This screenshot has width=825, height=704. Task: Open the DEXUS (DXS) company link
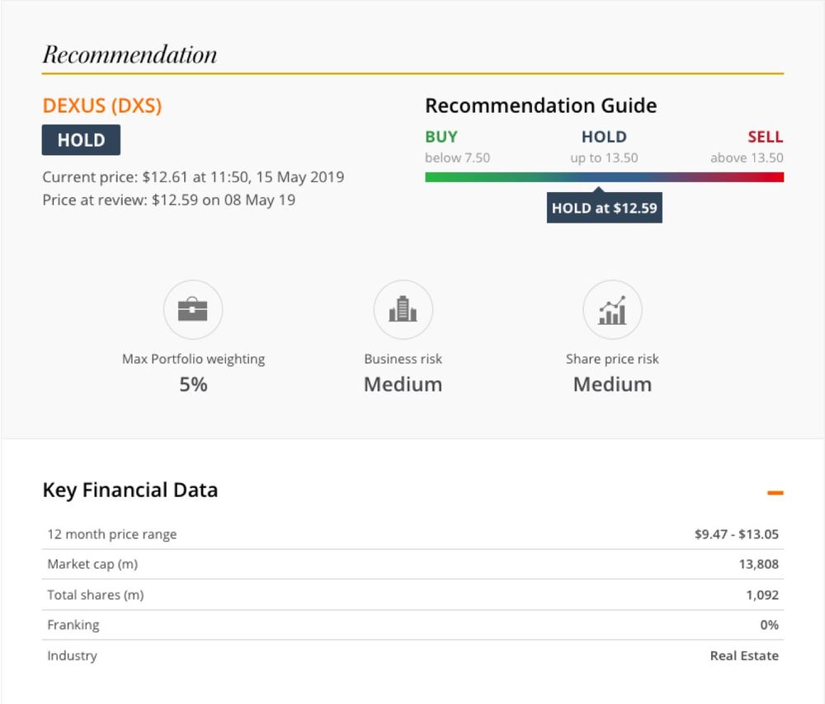[x=102, y=106]
